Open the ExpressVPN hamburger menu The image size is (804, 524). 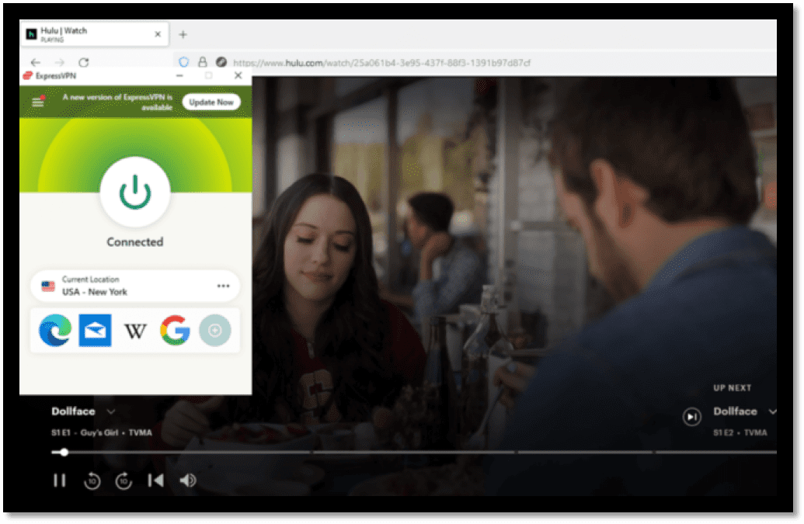point(38,102)
